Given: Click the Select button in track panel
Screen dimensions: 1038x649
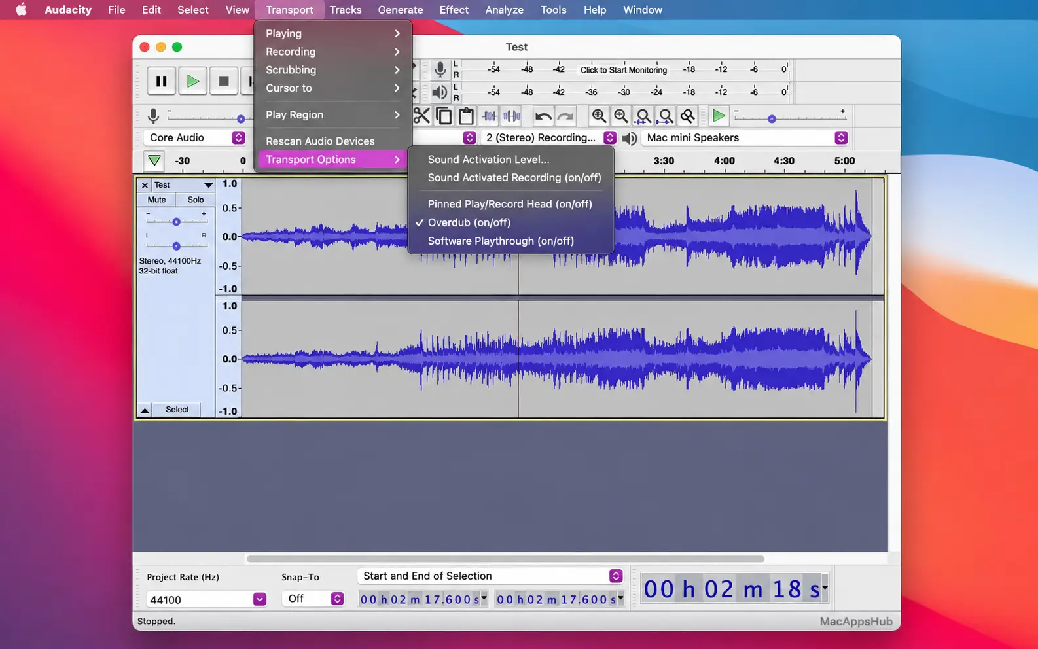Looking at the screenshot, I should (177, 410).
